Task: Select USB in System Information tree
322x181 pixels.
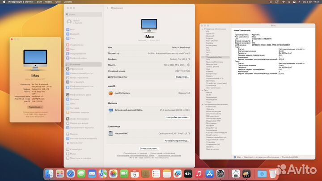Action: click(x=208, y=59)
